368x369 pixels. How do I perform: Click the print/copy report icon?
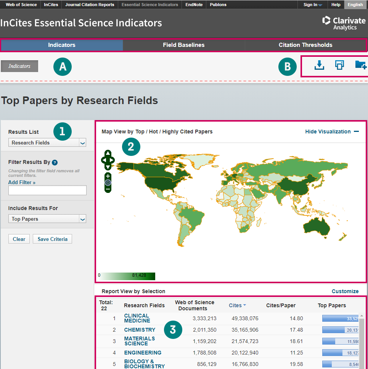click(x=339, y=65)
